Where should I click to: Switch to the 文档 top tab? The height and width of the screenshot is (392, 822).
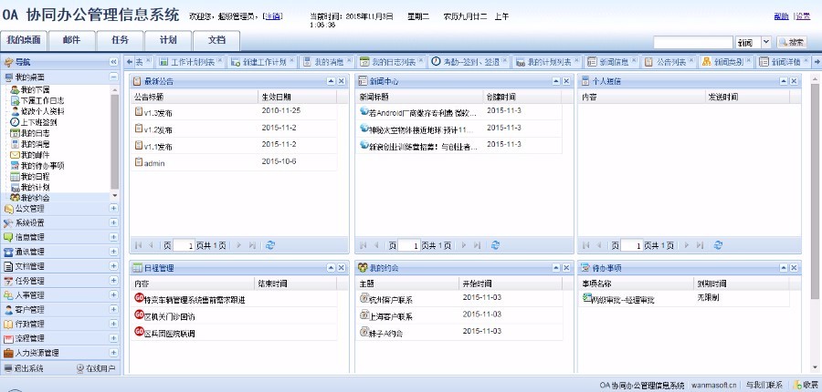(x=216, y=40)
